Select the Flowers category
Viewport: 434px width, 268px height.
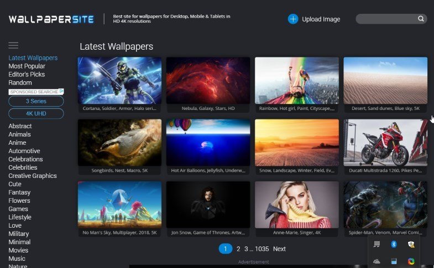tap(19, 201)
